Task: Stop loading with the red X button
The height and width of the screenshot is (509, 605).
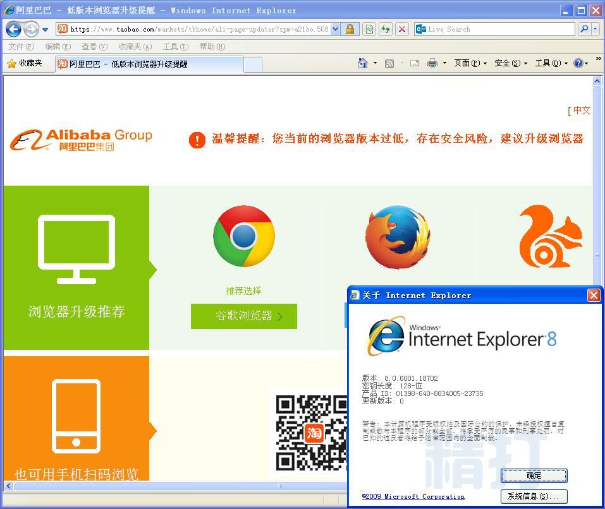Action: tap(401, 29)
